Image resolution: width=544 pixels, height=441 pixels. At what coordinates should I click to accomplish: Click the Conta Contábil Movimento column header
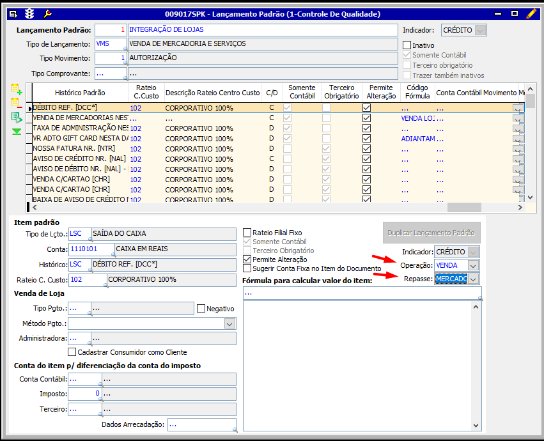coord(476,93)
